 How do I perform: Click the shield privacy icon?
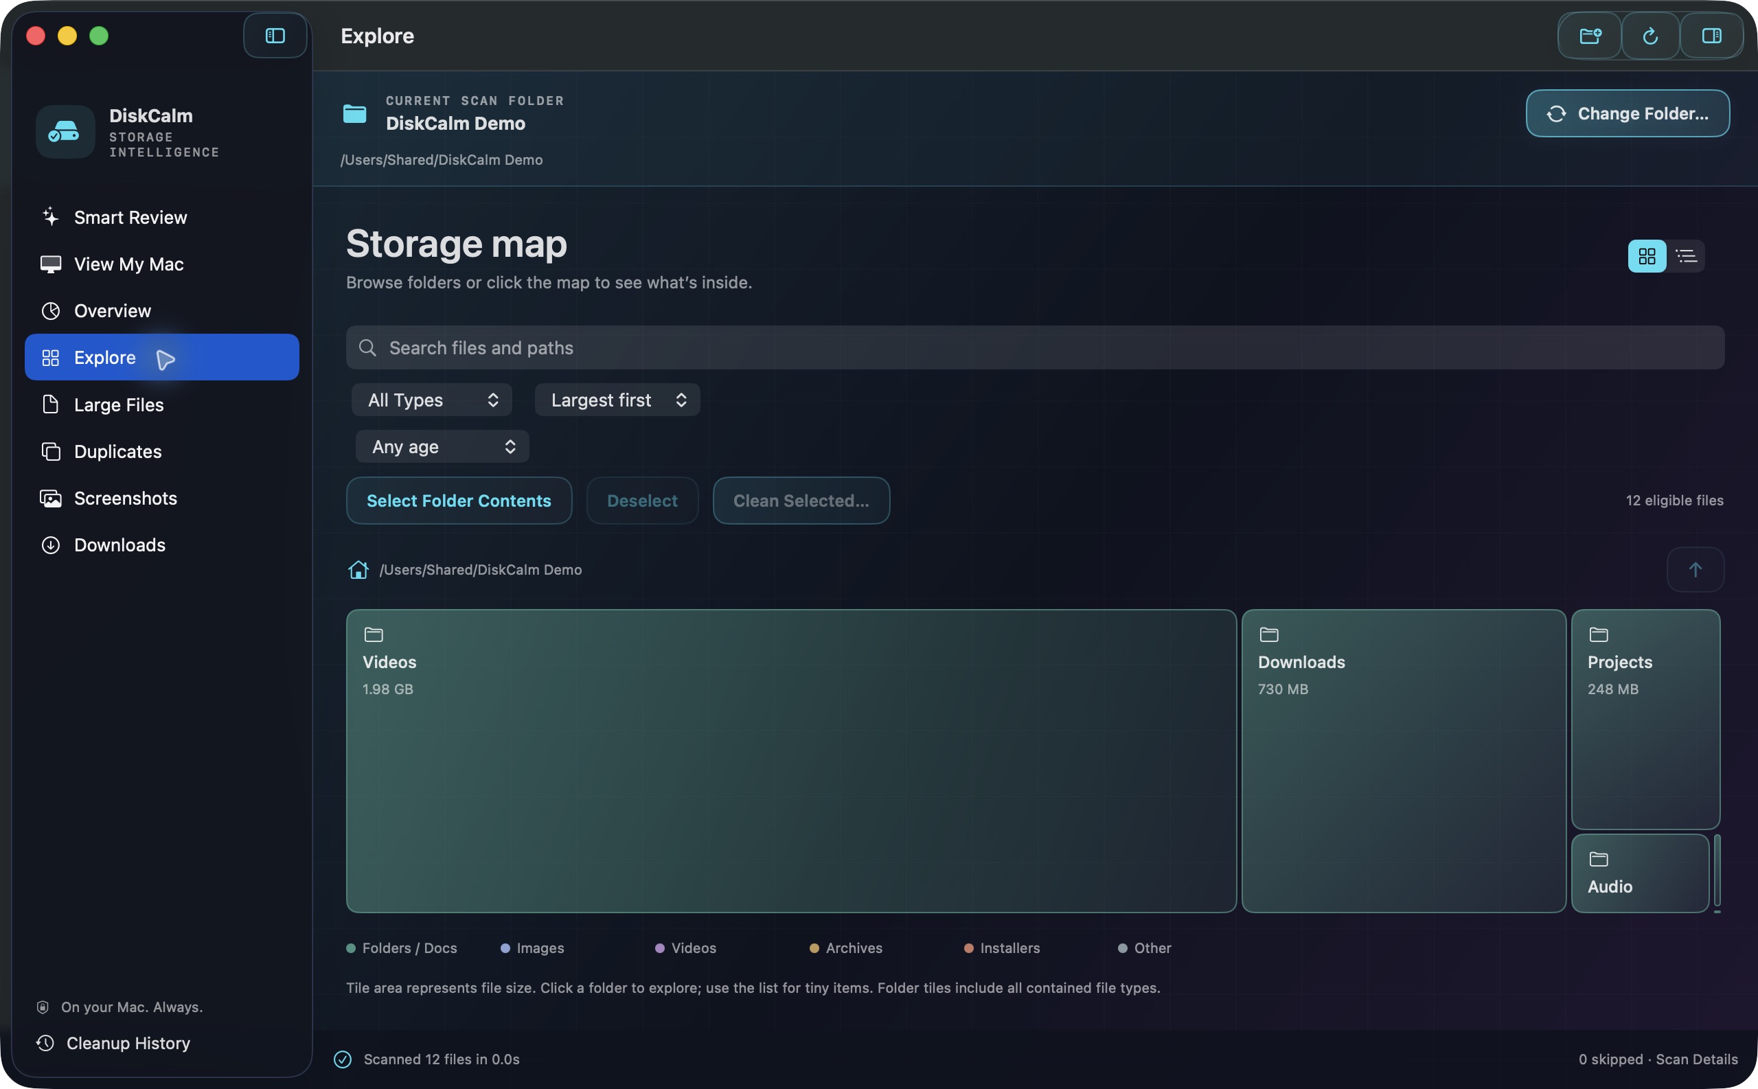tap(43, 1007)
